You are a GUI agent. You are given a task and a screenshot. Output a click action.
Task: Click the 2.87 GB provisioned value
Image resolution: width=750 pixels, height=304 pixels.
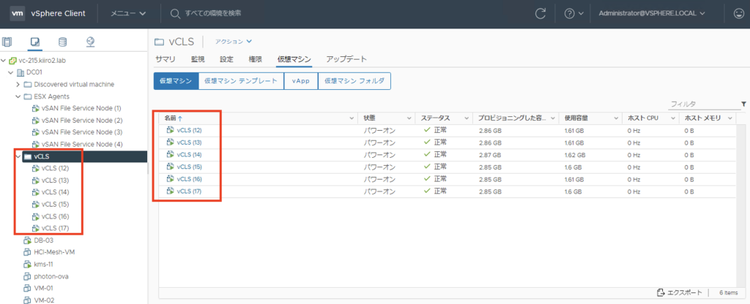coord(490,155)
